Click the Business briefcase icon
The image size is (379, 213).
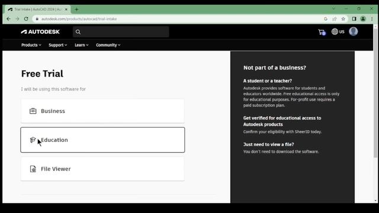coord(33,111)
